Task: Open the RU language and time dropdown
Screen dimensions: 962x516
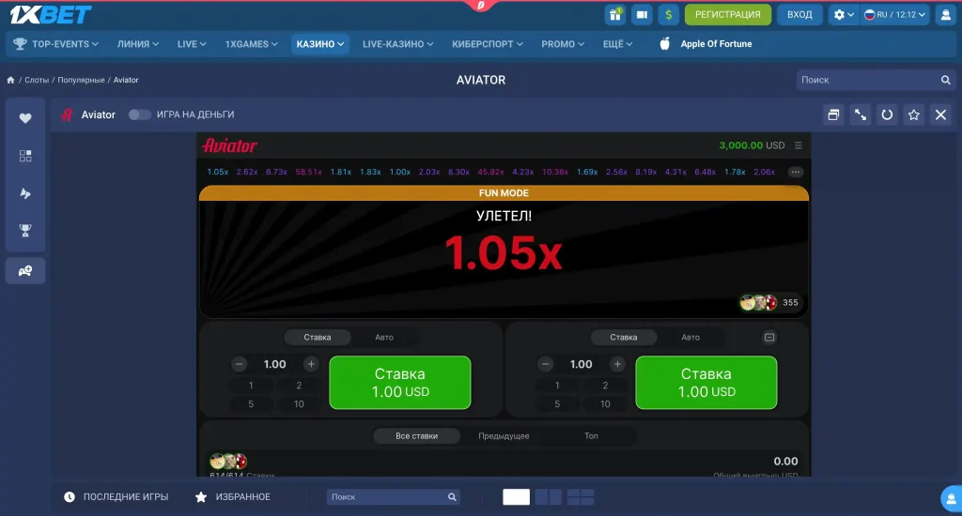Action: click(895, 15)
